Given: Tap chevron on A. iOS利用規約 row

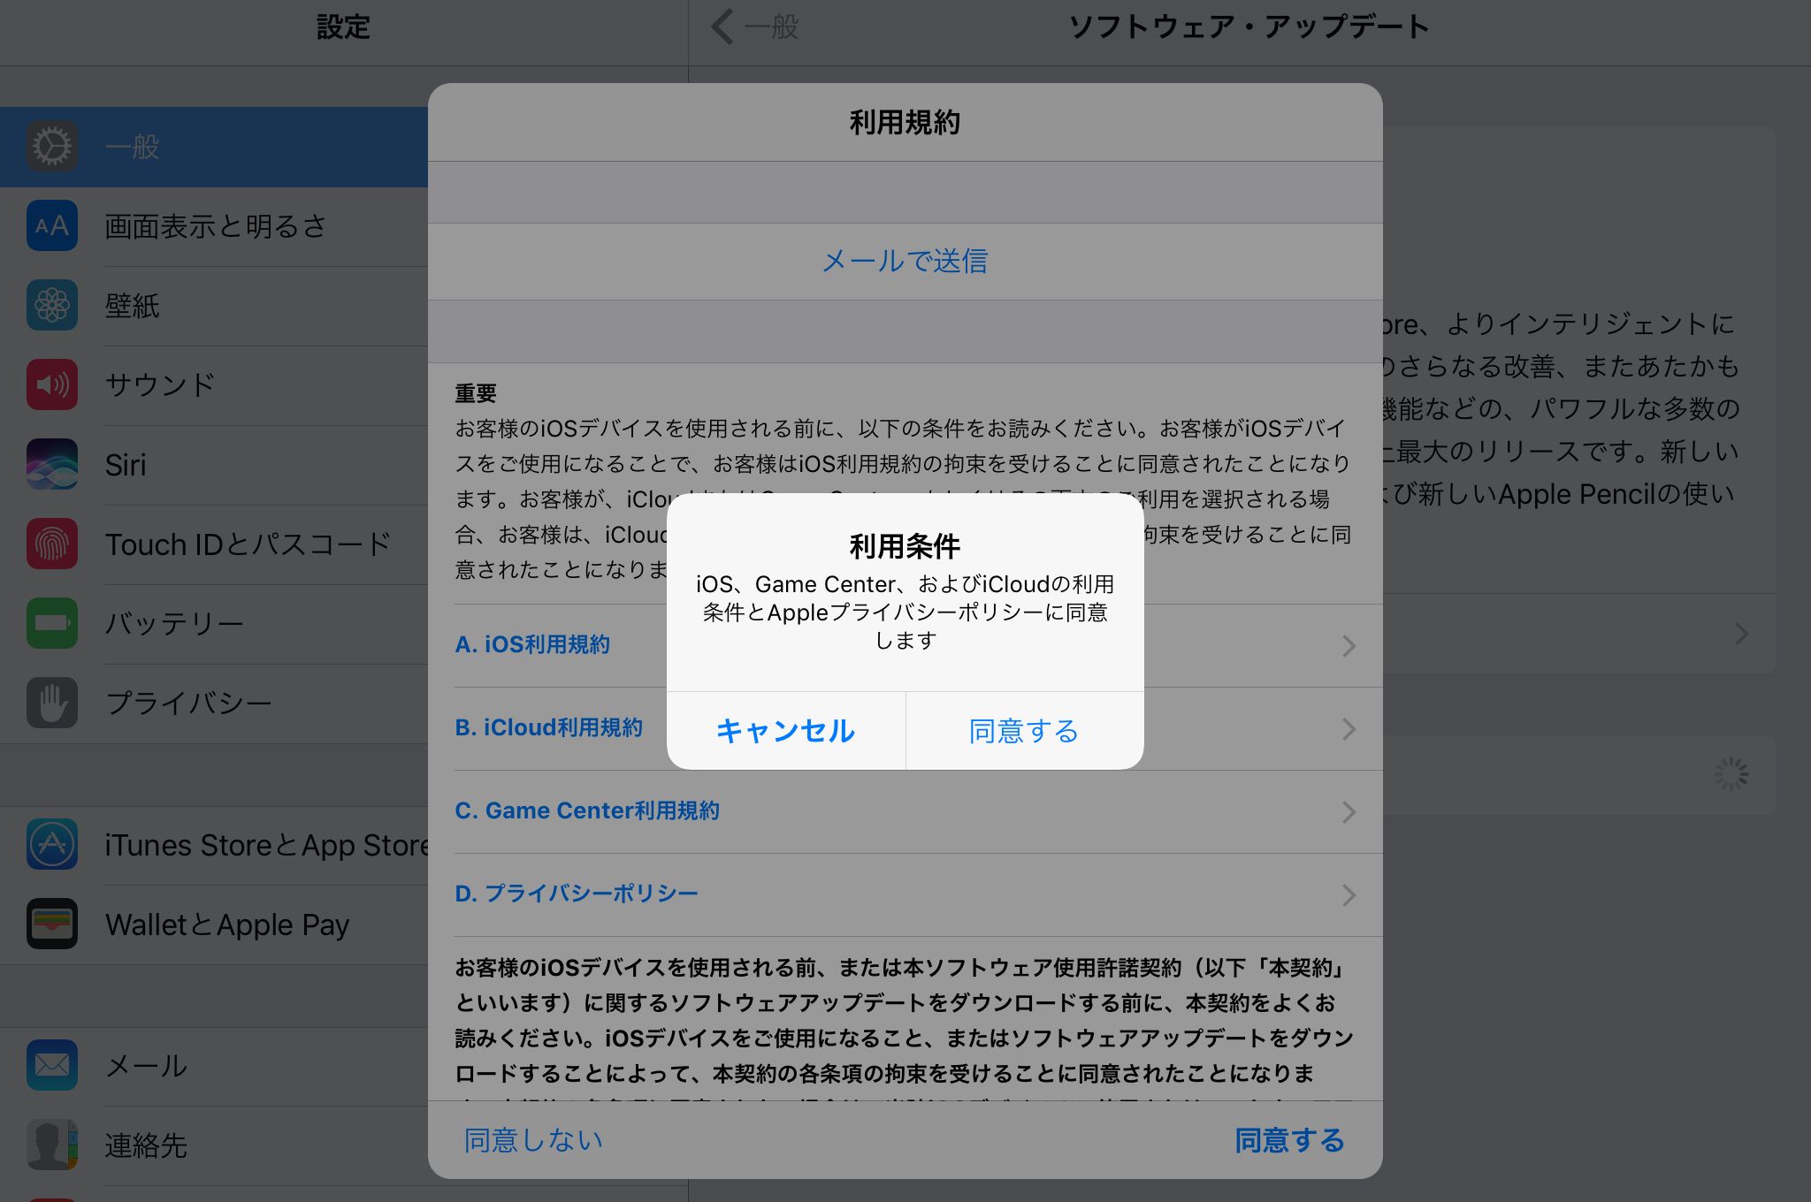Looking at the screenshot, I should coord(1349,646).
